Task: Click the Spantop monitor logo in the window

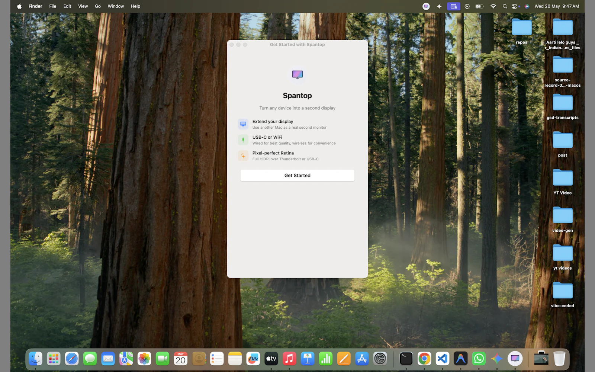Action: [x=297, y=74]
